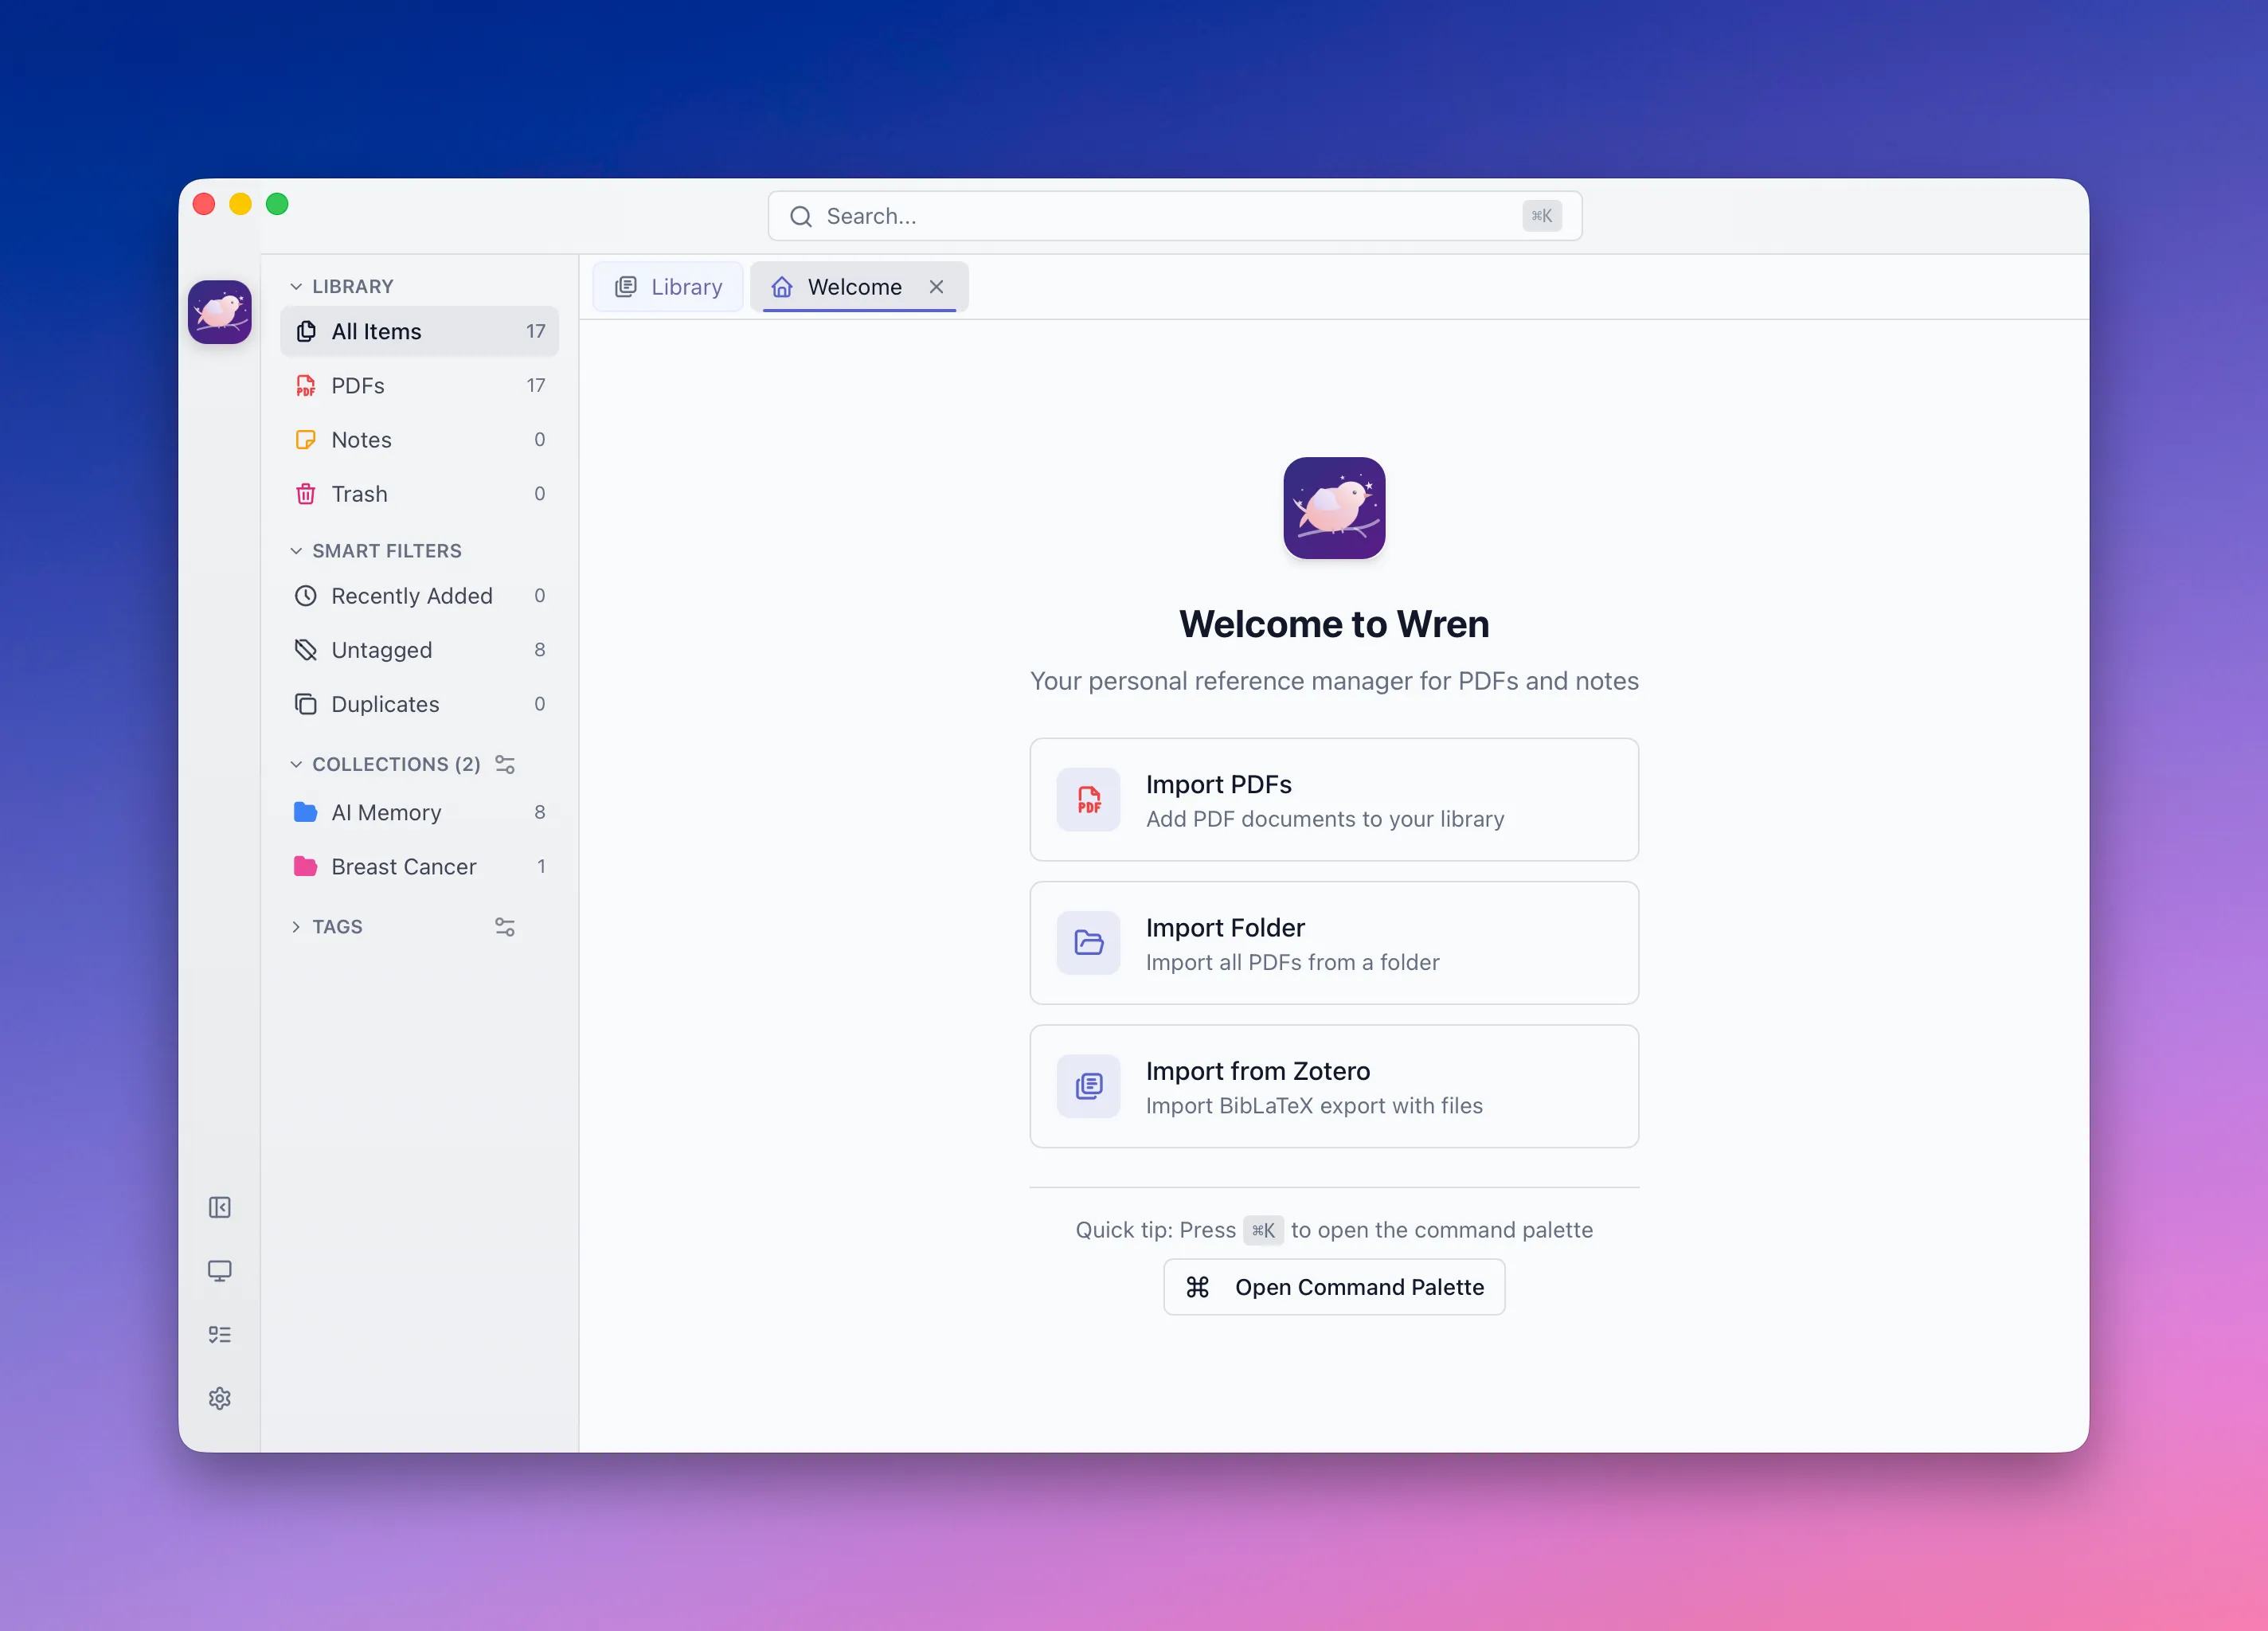
Task: Click the pink Breast Cancer folder icon
Action: point(306,866)
